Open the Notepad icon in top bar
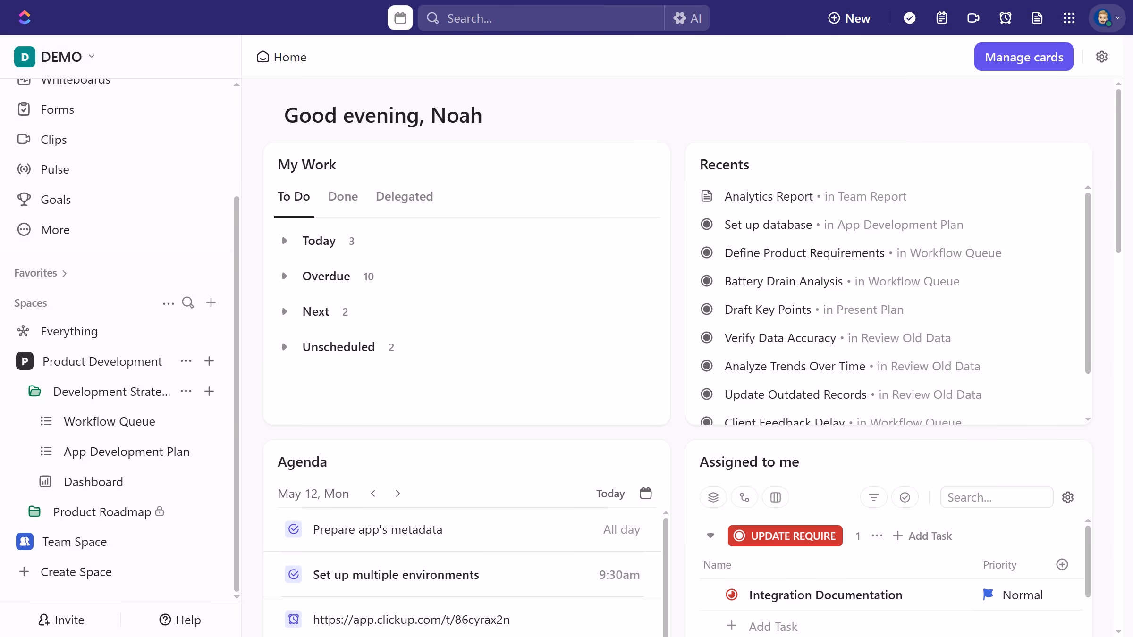The image size is (1133, 637). pos(941,18)
